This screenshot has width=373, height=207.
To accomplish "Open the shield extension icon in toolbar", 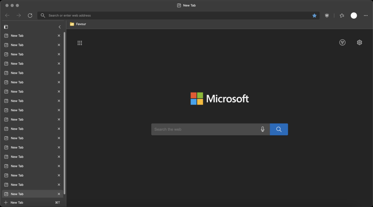I will click(327, 16).
